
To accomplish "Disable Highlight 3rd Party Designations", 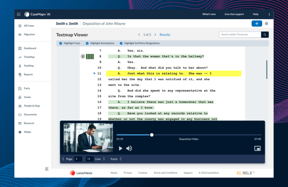I will (121, 43).
